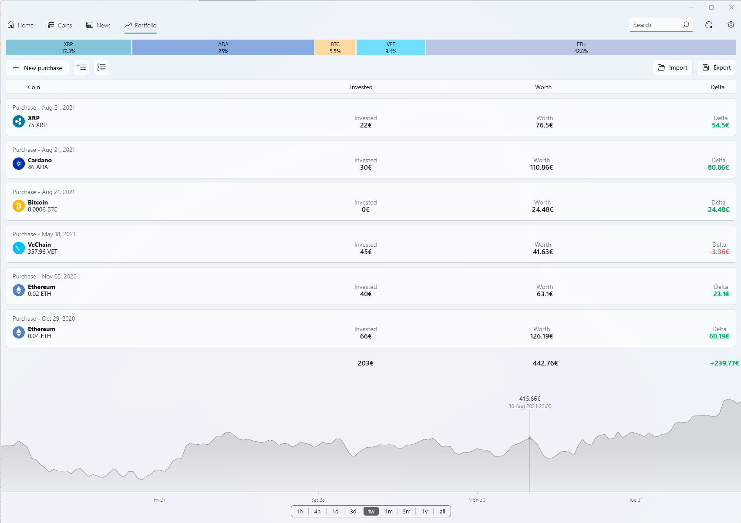The image size is (741, 523).
Task: Sort by the Coin column header
Action: click(x=34, y=87)
